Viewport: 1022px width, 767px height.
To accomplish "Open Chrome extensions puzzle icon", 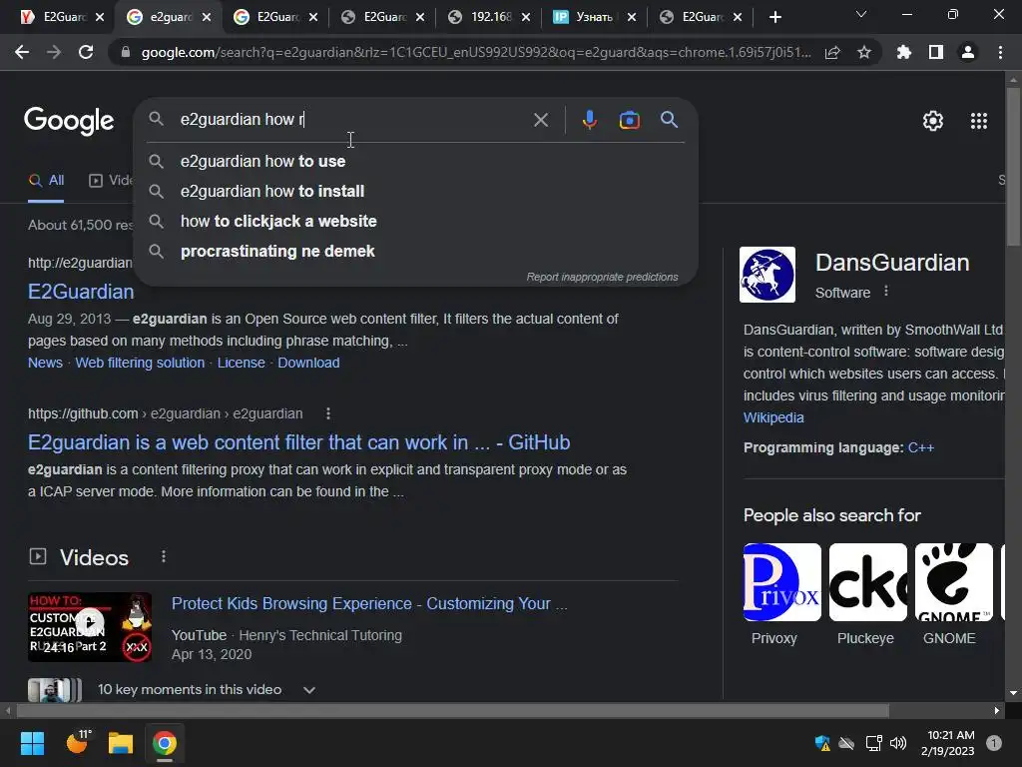I will 903,52.
